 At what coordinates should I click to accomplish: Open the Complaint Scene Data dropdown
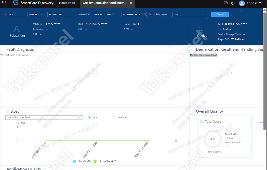191,14
